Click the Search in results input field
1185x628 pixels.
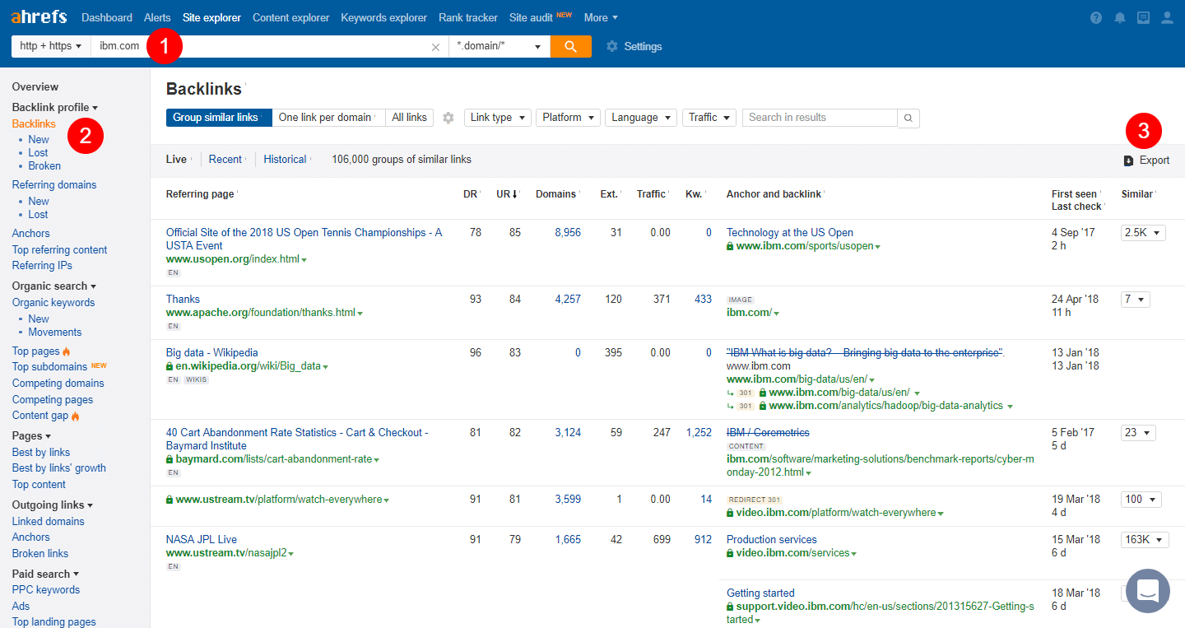819,118
